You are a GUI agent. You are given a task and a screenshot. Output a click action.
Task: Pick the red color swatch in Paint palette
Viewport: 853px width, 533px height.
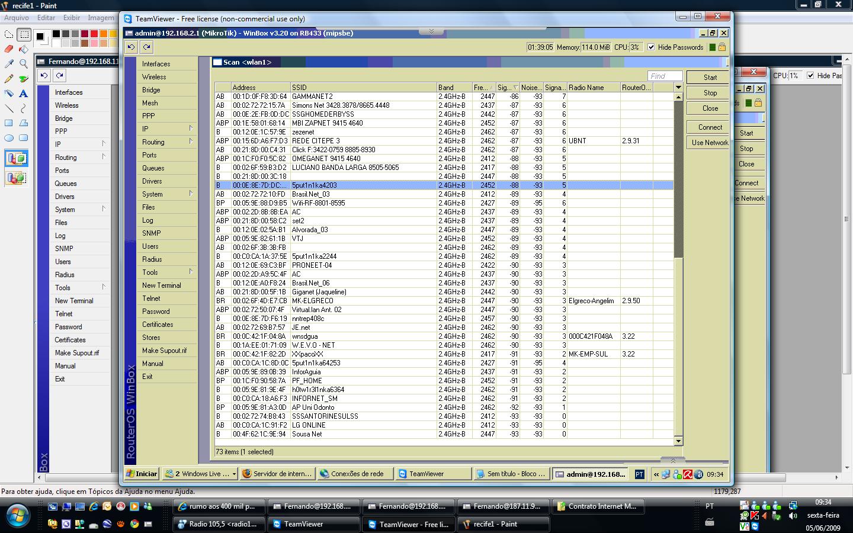tap(94, 34)
